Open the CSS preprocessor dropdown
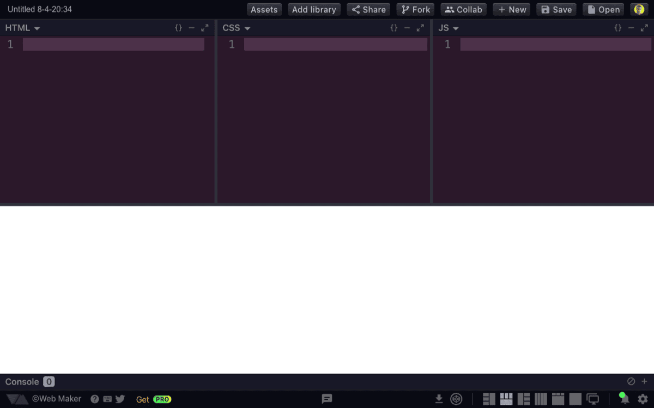Viewport: 654px width, 408px height. click(x=247, y=28)
